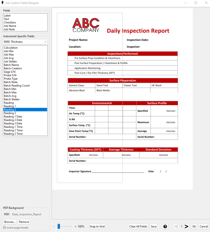
Task: Click the app icon in title bar
Action: click(3, 3)
